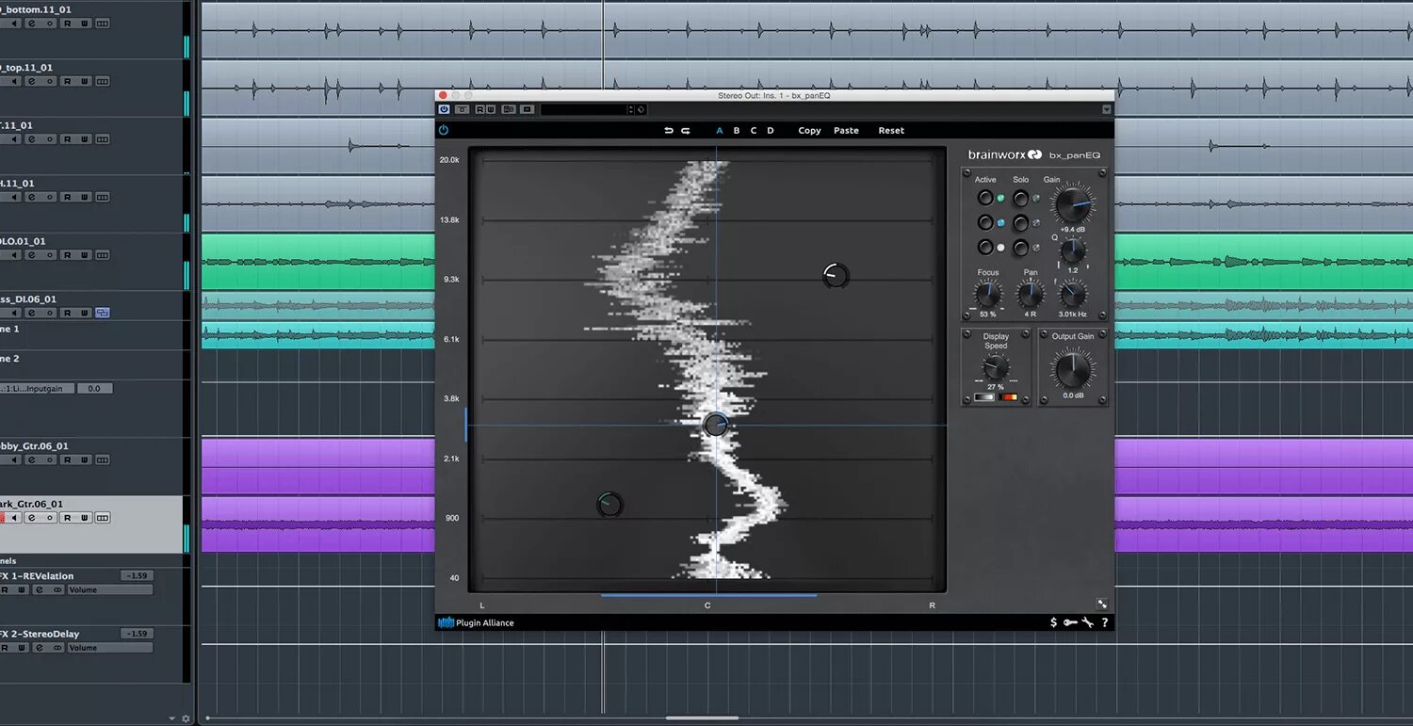The width and height of the screenshot is (1413, 726).
Task: Select settings bank C
Action: point(754,131)
